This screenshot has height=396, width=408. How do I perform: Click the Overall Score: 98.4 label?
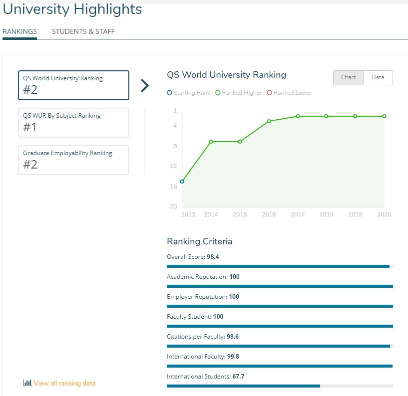[x=193, y=257]
